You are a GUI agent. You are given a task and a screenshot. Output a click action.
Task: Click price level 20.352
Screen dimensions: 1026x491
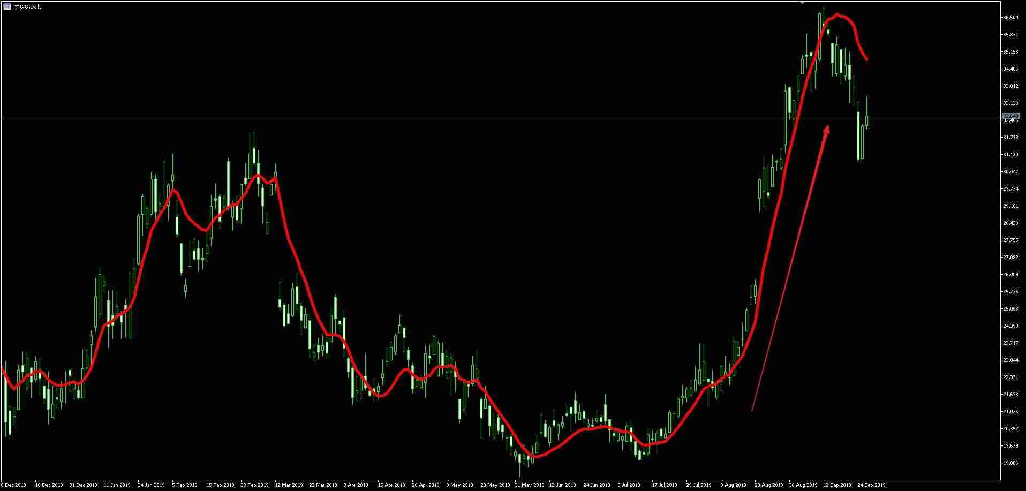1010,429
